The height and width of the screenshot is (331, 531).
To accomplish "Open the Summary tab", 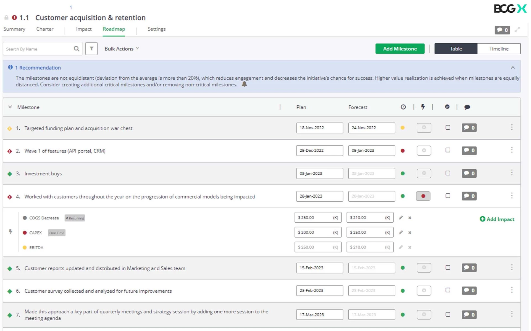I will [x=14, y=29].
